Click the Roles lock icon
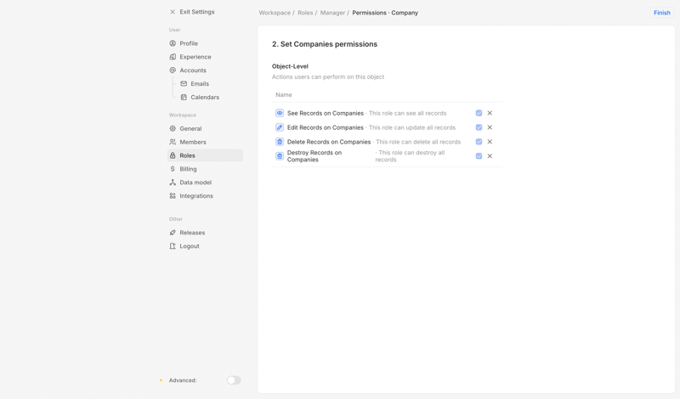Viewport: 680px width, 399px height. click(x=173, y=155)
